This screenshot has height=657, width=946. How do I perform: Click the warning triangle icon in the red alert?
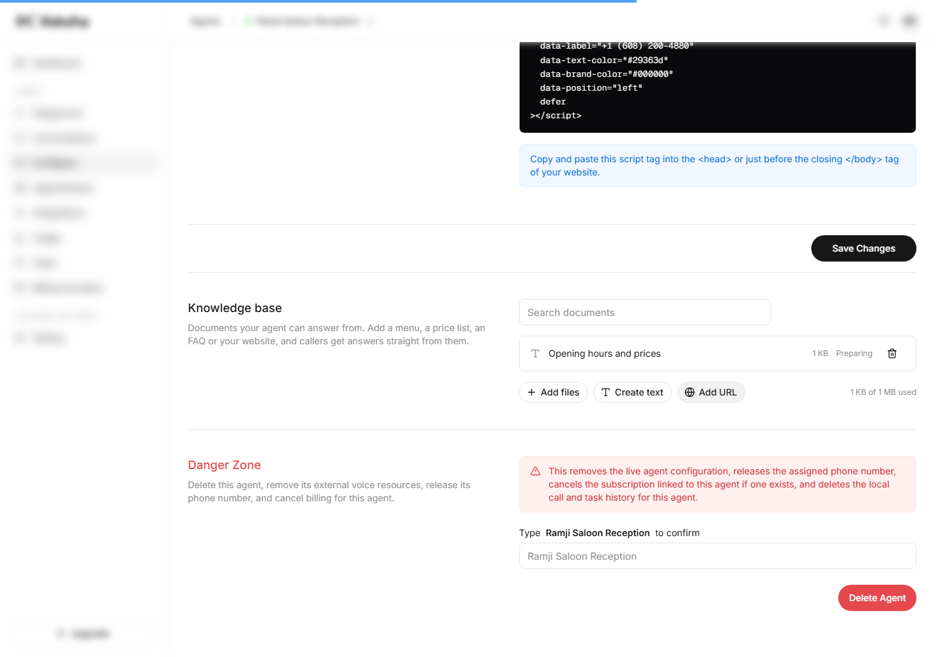pyautogui.click(x=535, y=471)
